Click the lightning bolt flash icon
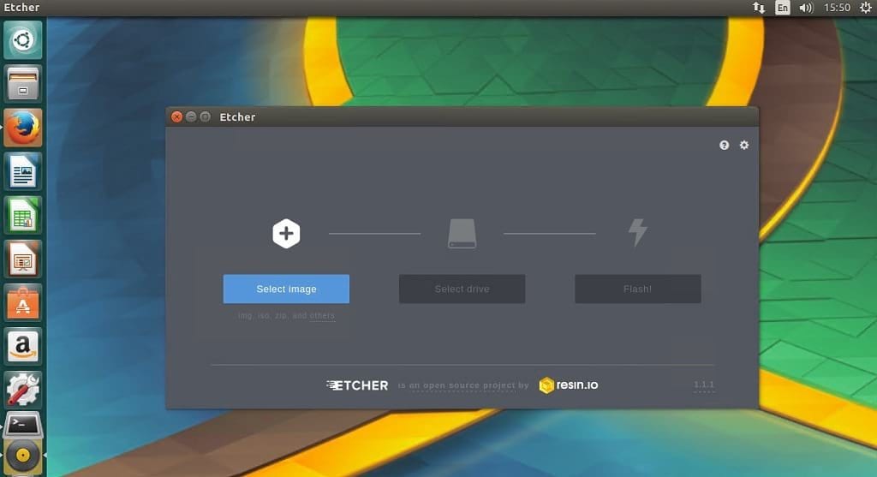Image resolution: width=877 pixels, height=477 pixels. click(637, 233)
